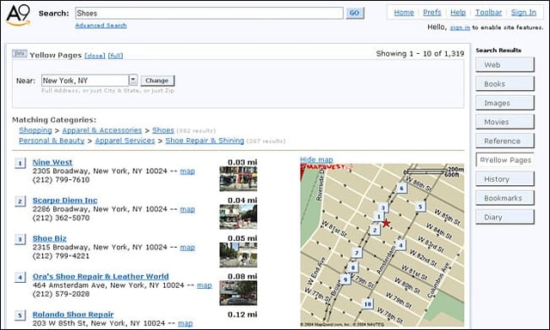Click the number 2 icon beside Scarpe Diem
550x330 pixels.
coord(20,201)
